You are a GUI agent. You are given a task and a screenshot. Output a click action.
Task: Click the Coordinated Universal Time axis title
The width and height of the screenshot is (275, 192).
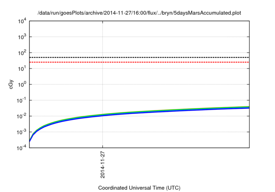[139, 188]
